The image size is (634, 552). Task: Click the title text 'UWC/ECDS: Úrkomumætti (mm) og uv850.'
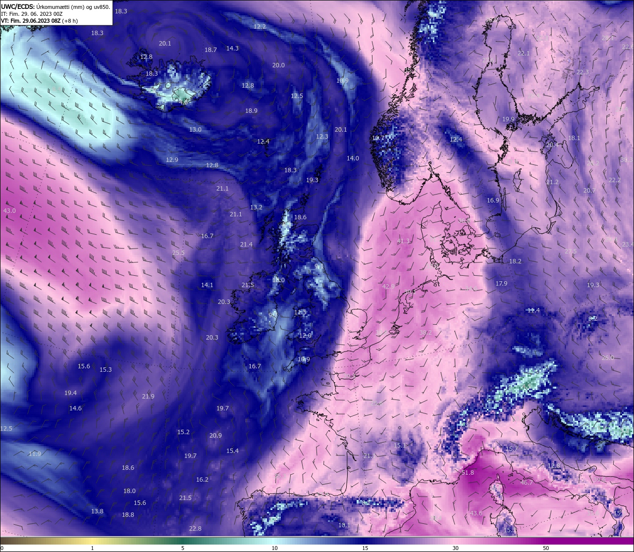click(55, 7)
